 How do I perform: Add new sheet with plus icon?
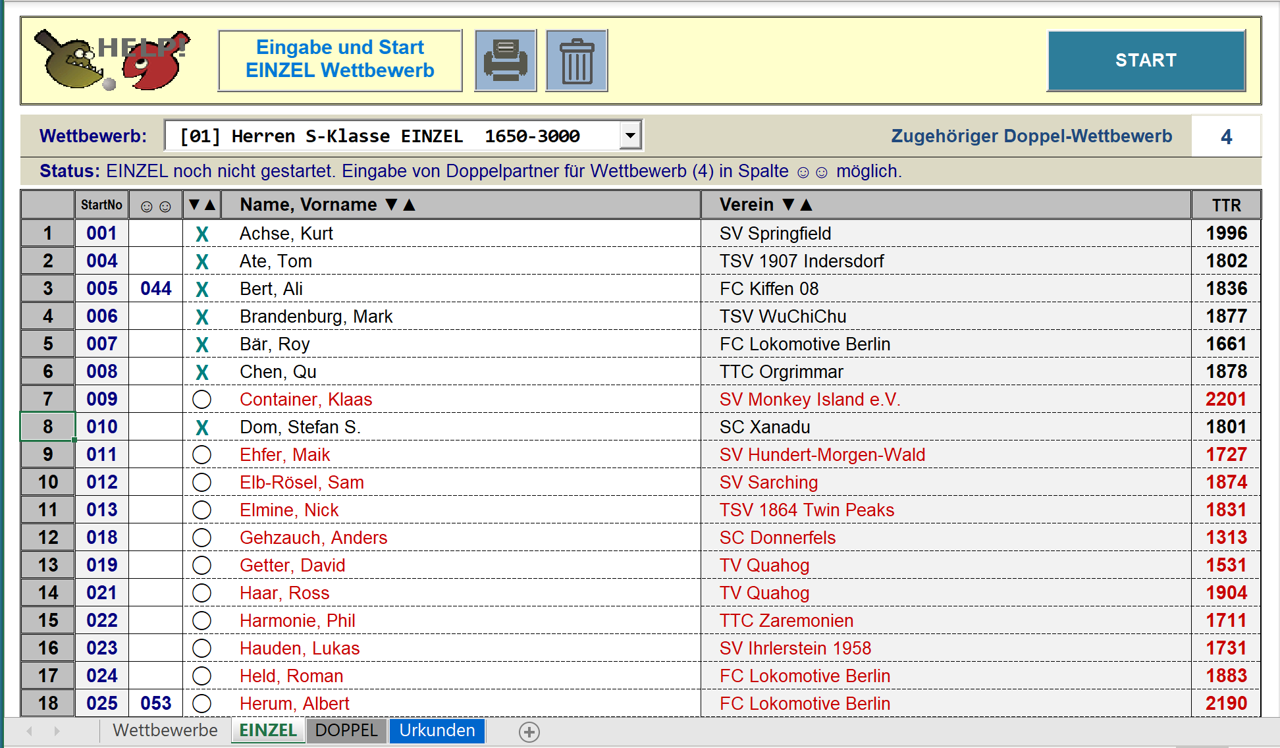point(529,732)
